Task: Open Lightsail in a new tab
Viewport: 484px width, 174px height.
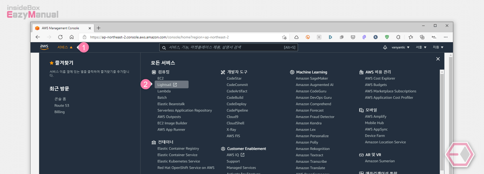Action: point(171,85)
